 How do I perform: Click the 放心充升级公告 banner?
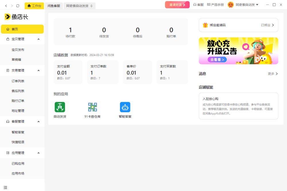pos(238,51)
